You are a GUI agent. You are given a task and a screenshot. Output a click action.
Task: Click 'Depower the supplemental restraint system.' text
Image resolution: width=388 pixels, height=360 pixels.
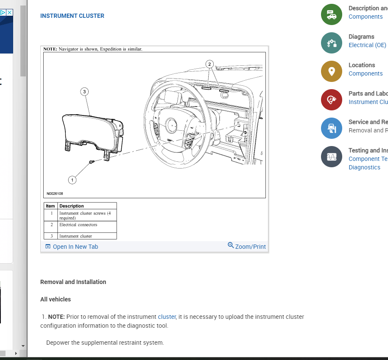pos(105,343)
